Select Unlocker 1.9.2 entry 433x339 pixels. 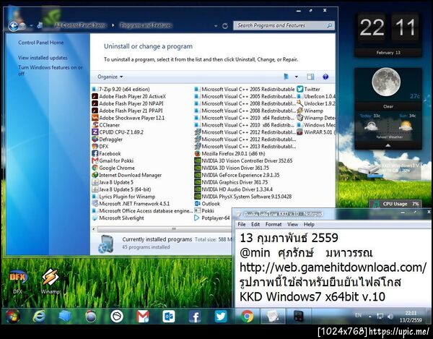tap(316, 103)
